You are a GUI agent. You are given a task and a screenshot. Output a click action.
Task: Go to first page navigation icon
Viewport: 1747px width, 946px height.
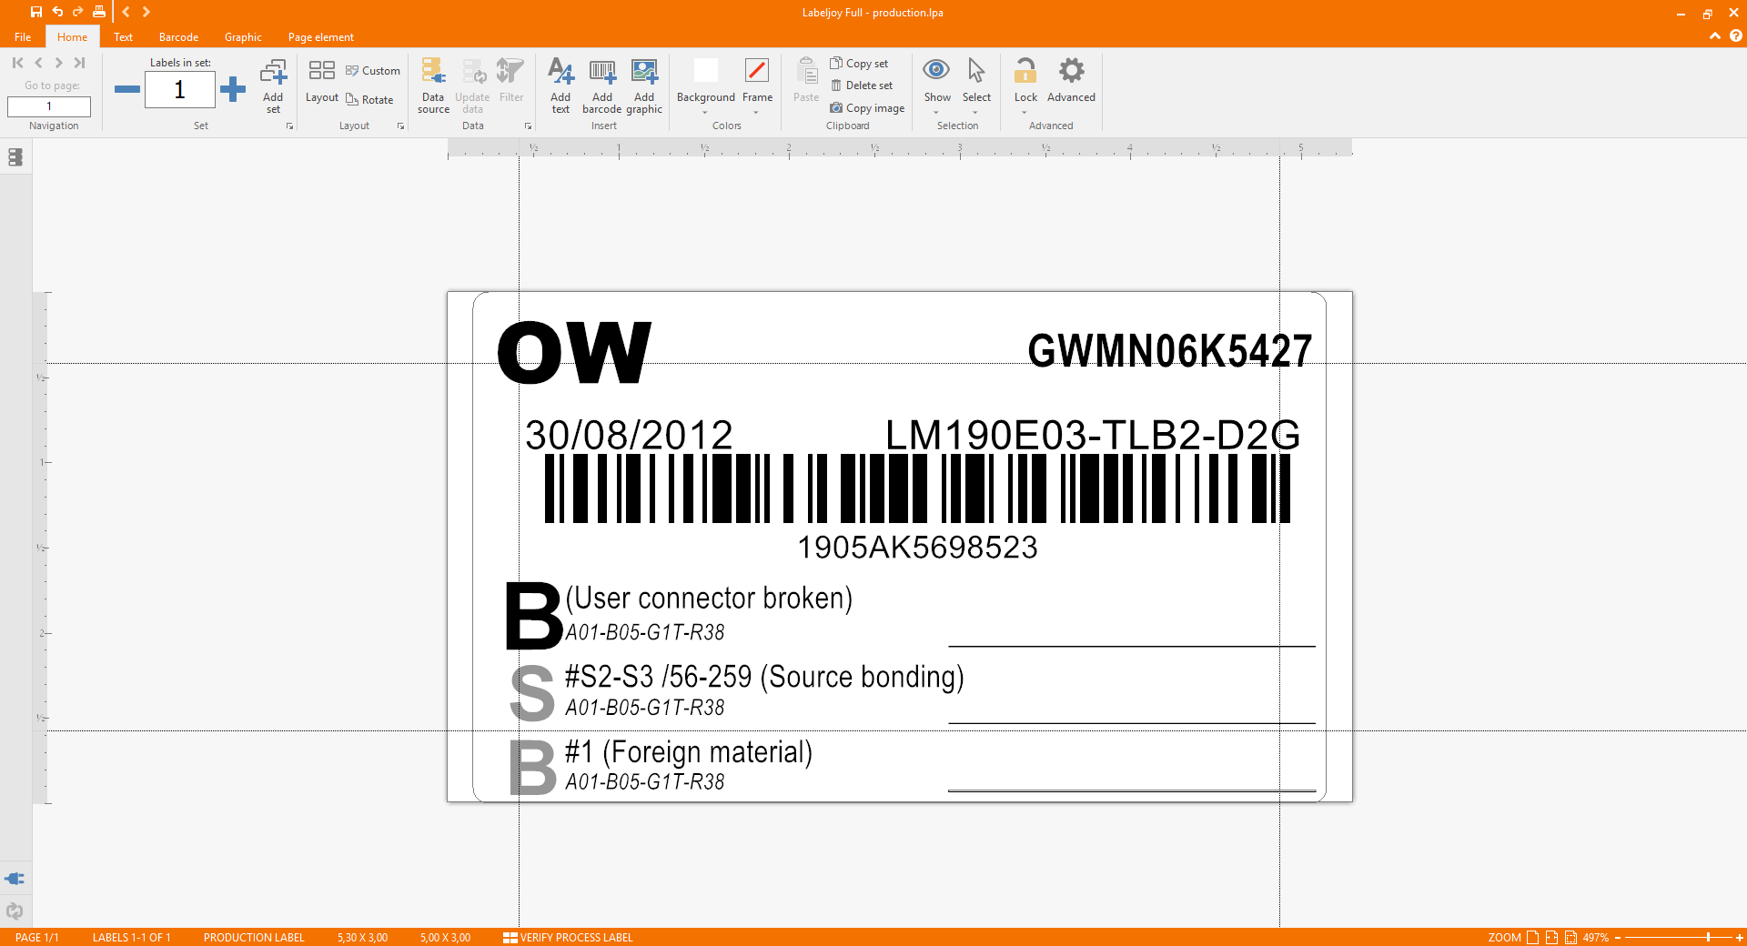[17, 63]
